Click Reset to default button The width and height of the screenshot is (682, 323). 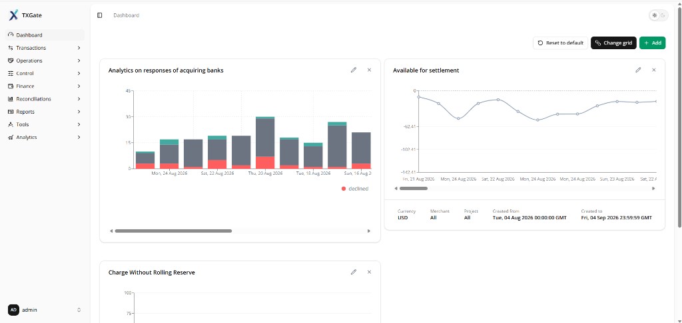click(560, 43)
